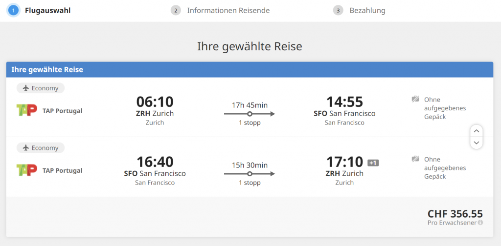Click the Economy badge of the outbound flight
This screenshot has height=246, width=501.
(x=41, y=88)
